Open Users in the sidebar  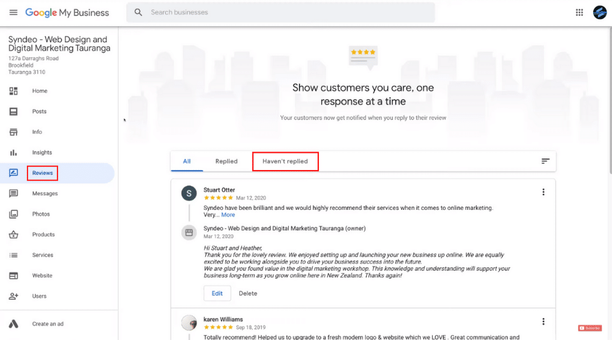click(x=39, y=296)
